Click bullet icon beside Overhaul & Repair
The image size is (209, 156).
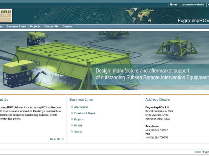pyautogui.click(x=72, y=113)
